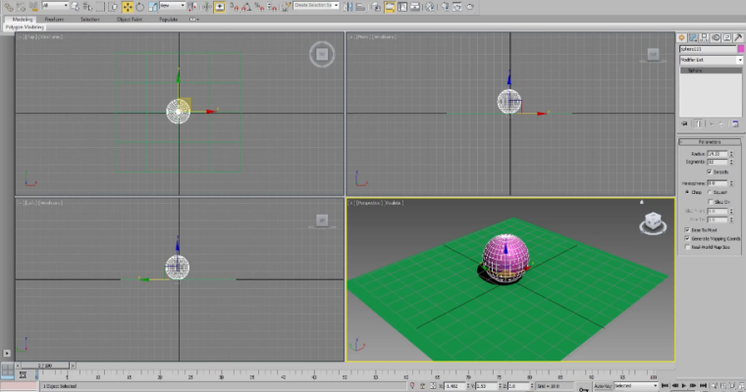Switch to the Freeform ribbon tab
Viewport: 746px width, 392px height.
click(x=54, y=20)
